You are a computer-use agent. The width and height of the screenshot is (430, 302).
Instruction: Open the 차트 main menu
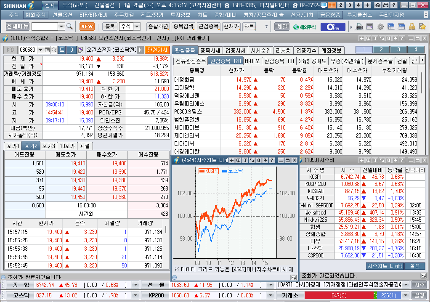[202, 15]
